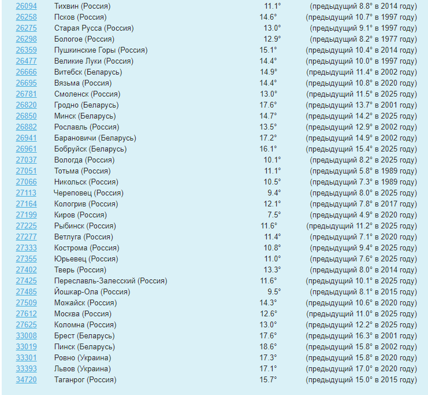Click link 27333 for Кострома
428x395 pixels.
(x=26, y=248)
